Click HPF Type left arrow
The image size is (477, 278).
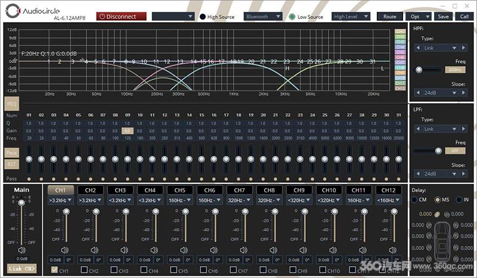418,48
